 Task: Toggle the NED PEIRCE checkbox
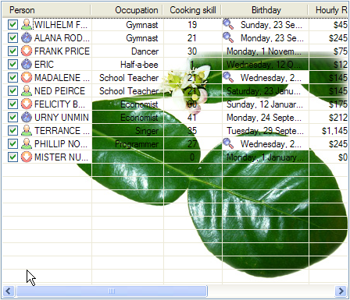click(x=12, y=91)
